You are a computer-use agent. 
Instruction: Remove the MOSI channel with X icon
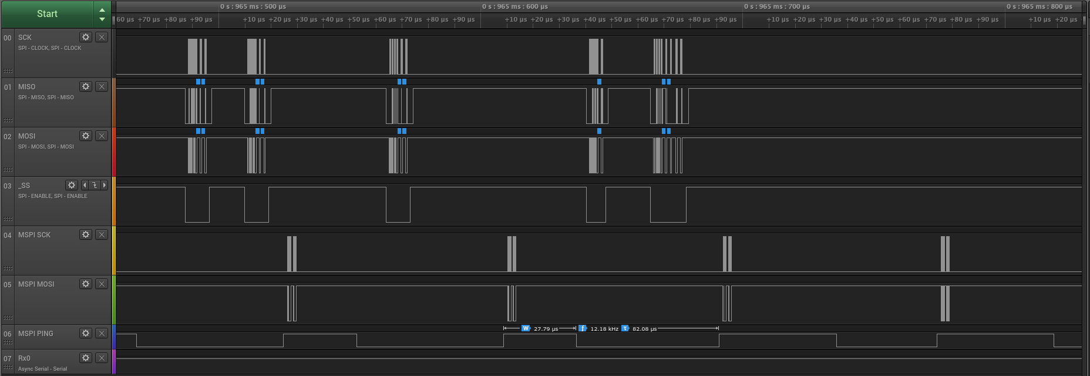pyautogui.click(x=102, y=136)
